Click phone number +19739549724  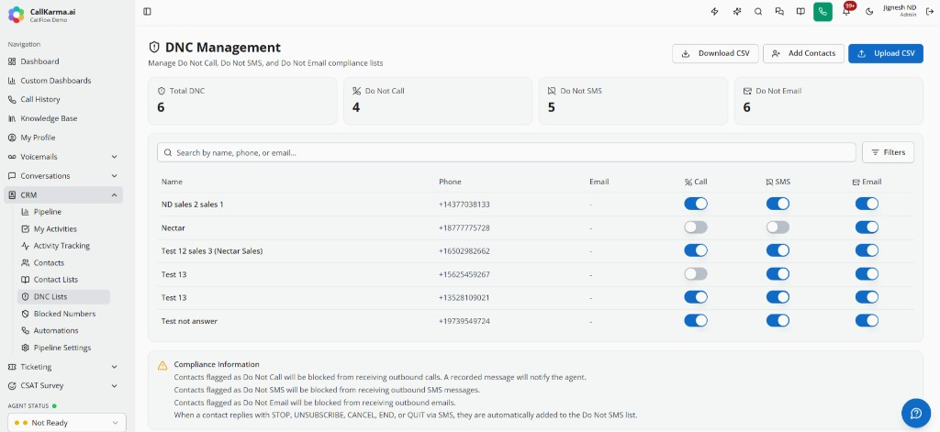click(x=464, y=321)
